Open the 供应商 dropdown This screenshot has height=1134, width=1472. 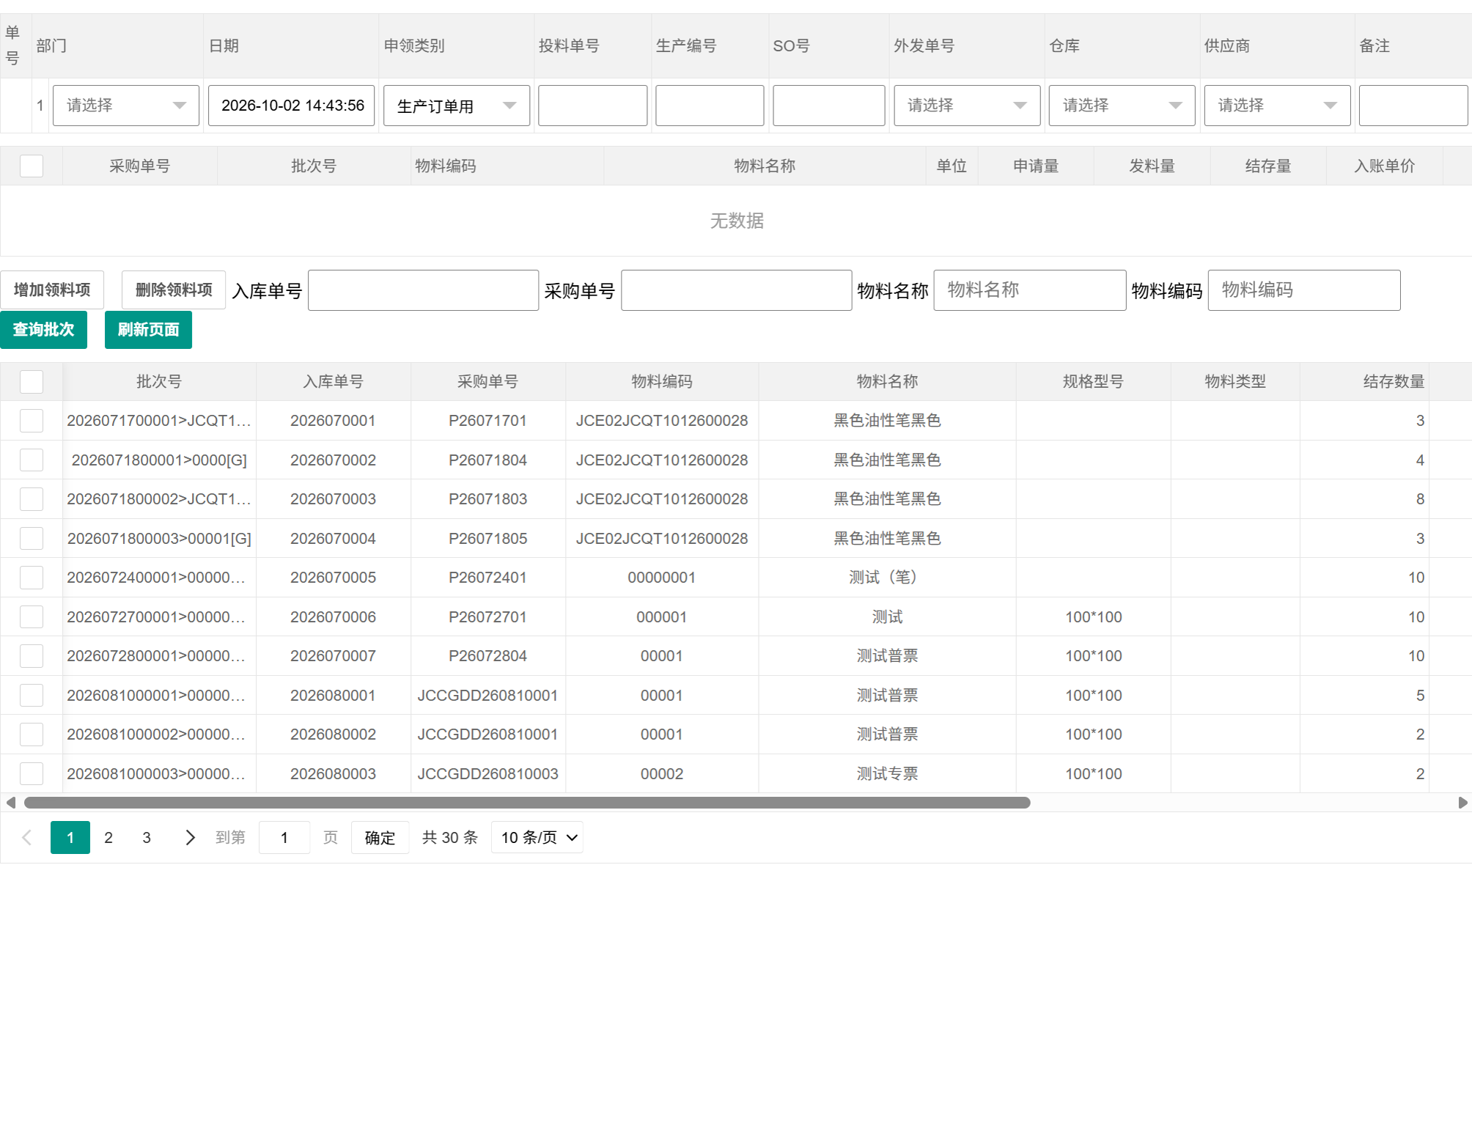pyautogui.click(x=1277, y=106)
